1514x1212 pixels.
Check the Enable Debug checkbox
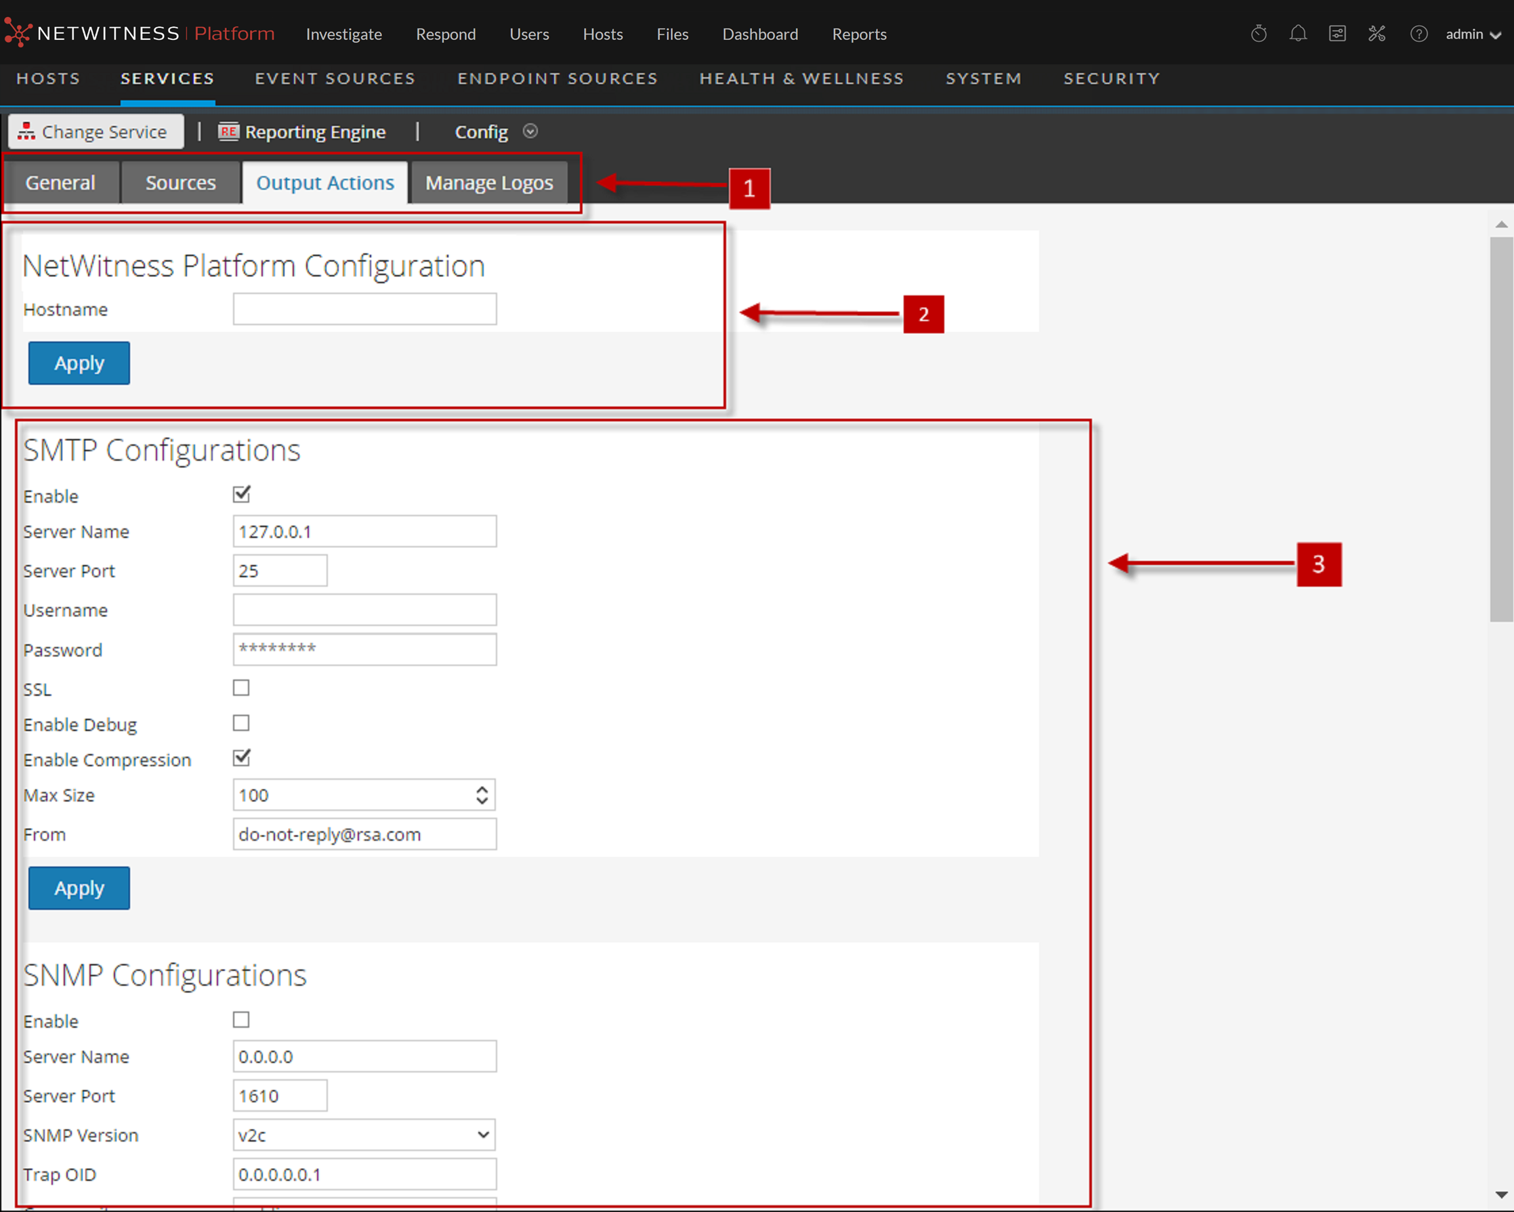(242, 723)
